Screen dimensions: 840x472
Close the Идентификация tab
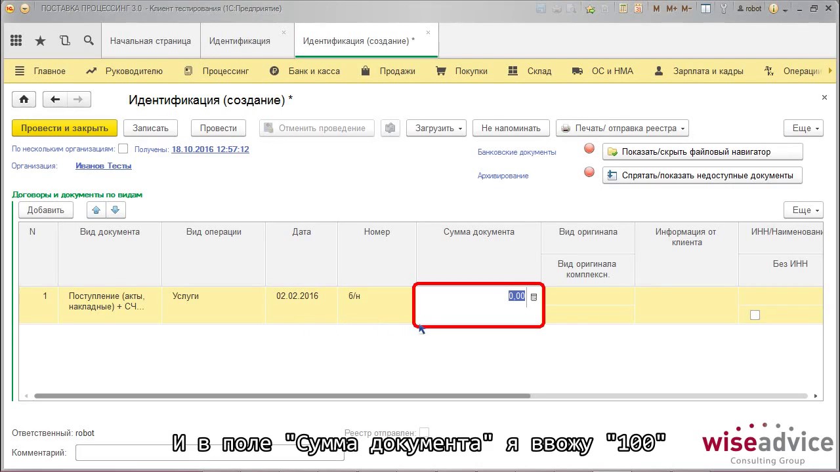coord(283,32)
